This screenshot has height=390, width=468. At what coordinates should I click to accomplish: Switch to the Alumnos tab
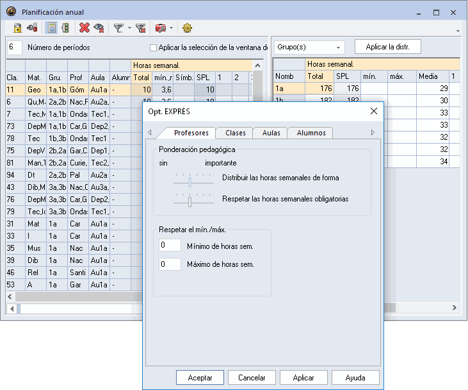[311, 133]
